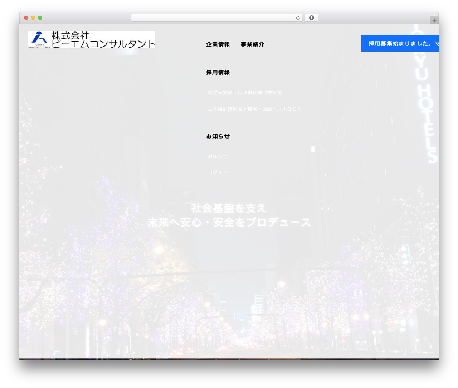Viewport: 458px width, 388px height.
Task: Open 土木設計技術者(橋梁・道路・河川など) link
Action: pos(254,108)
